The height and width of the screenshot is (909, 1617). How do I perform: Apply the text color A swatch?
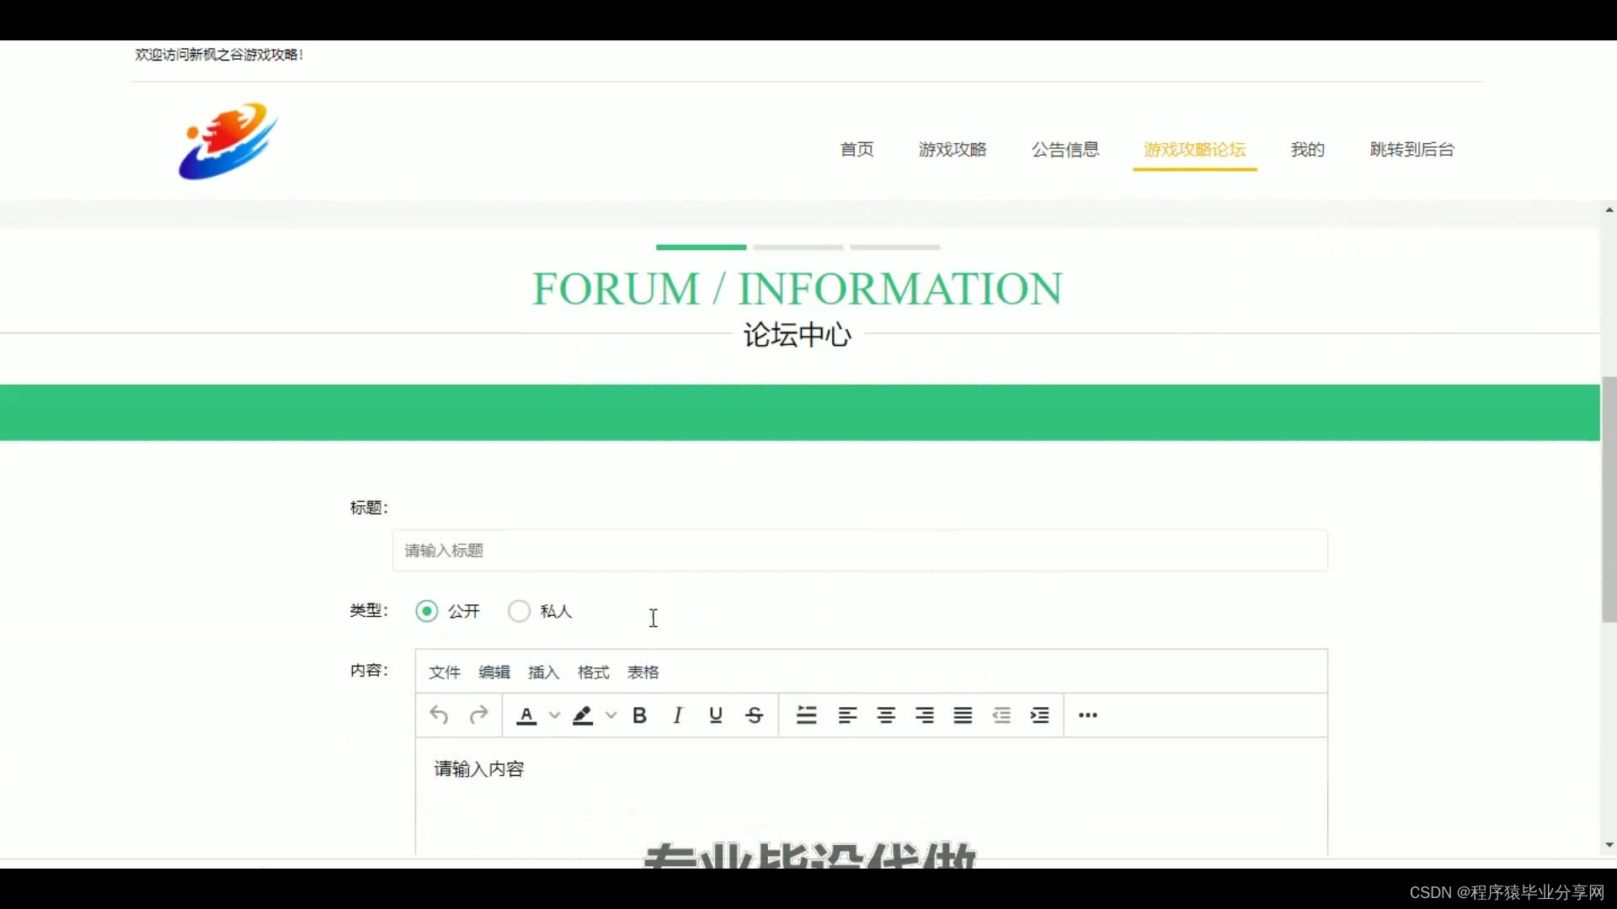point(526,715)
